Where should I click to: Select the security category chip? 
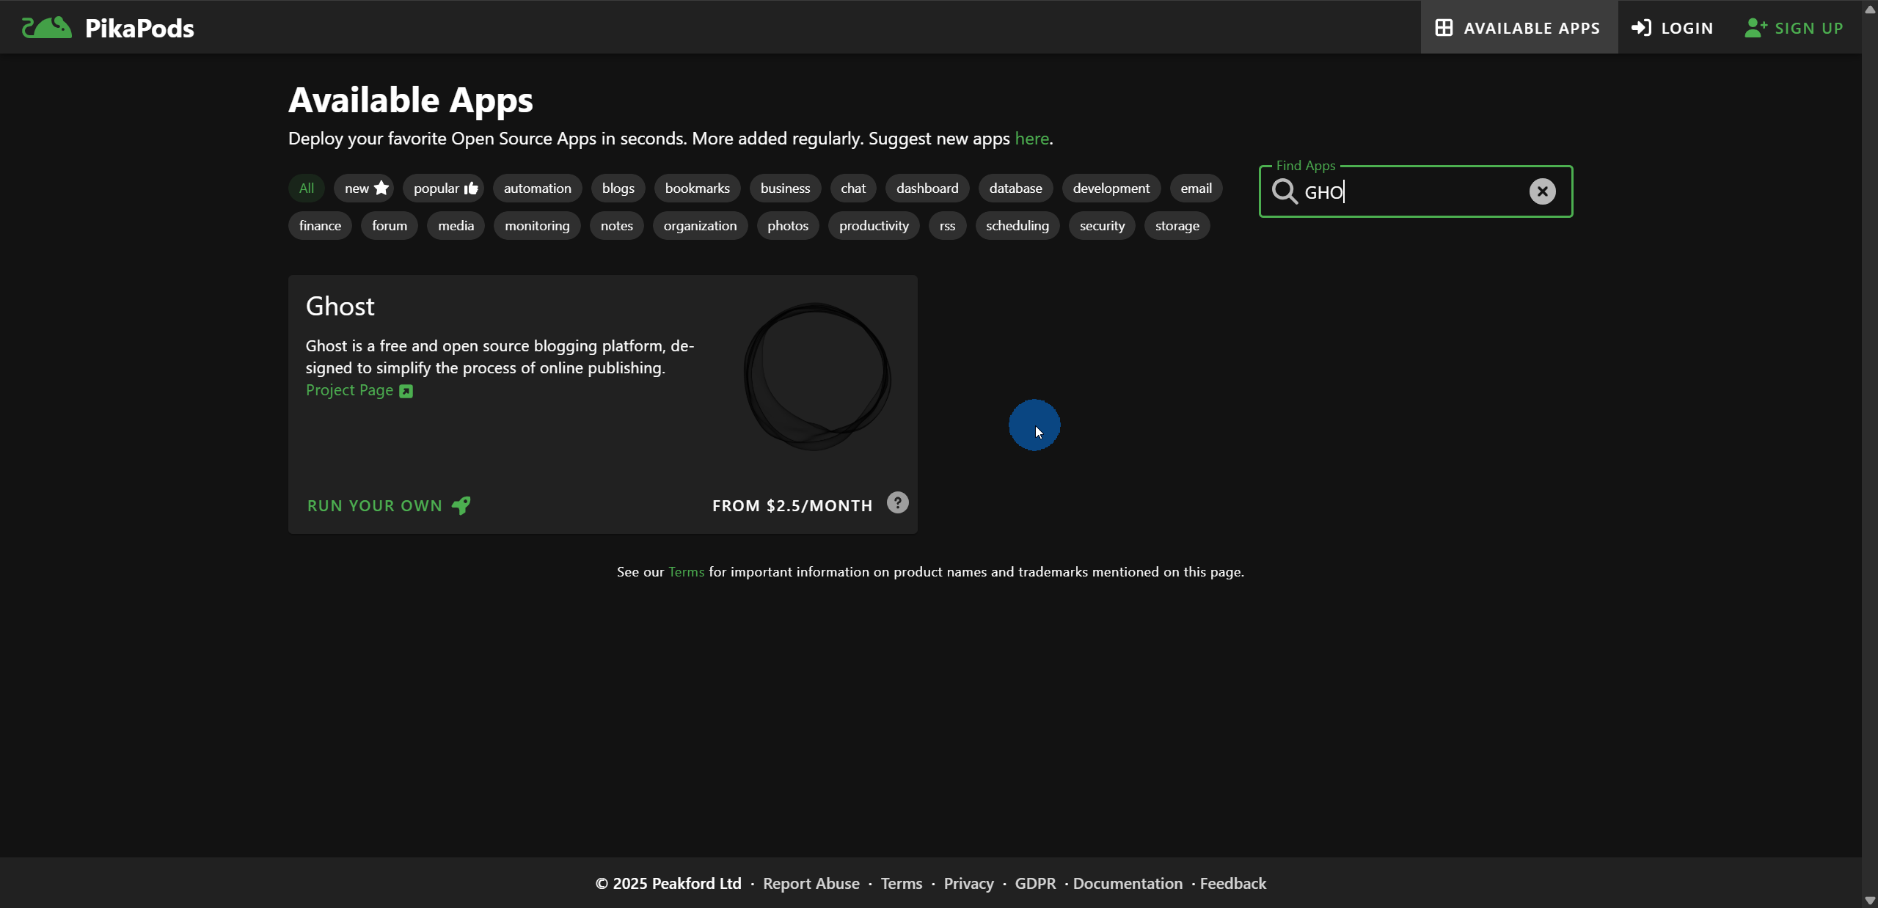click(x=1101, y=226)
